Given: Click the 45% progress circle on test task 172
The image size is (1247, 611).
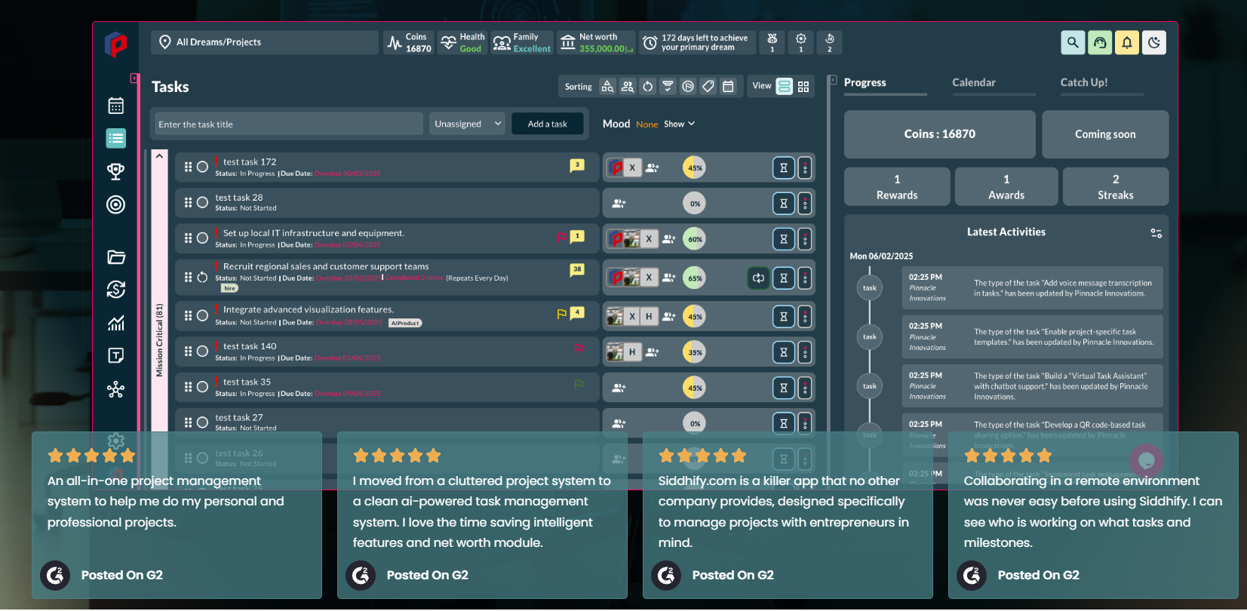Looking at the screenshot, I should [694, 167].
